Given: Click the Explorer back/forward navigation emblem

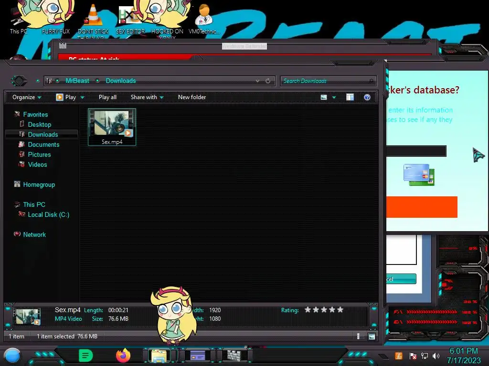Looking at the screenshot, I should [19, 81].
